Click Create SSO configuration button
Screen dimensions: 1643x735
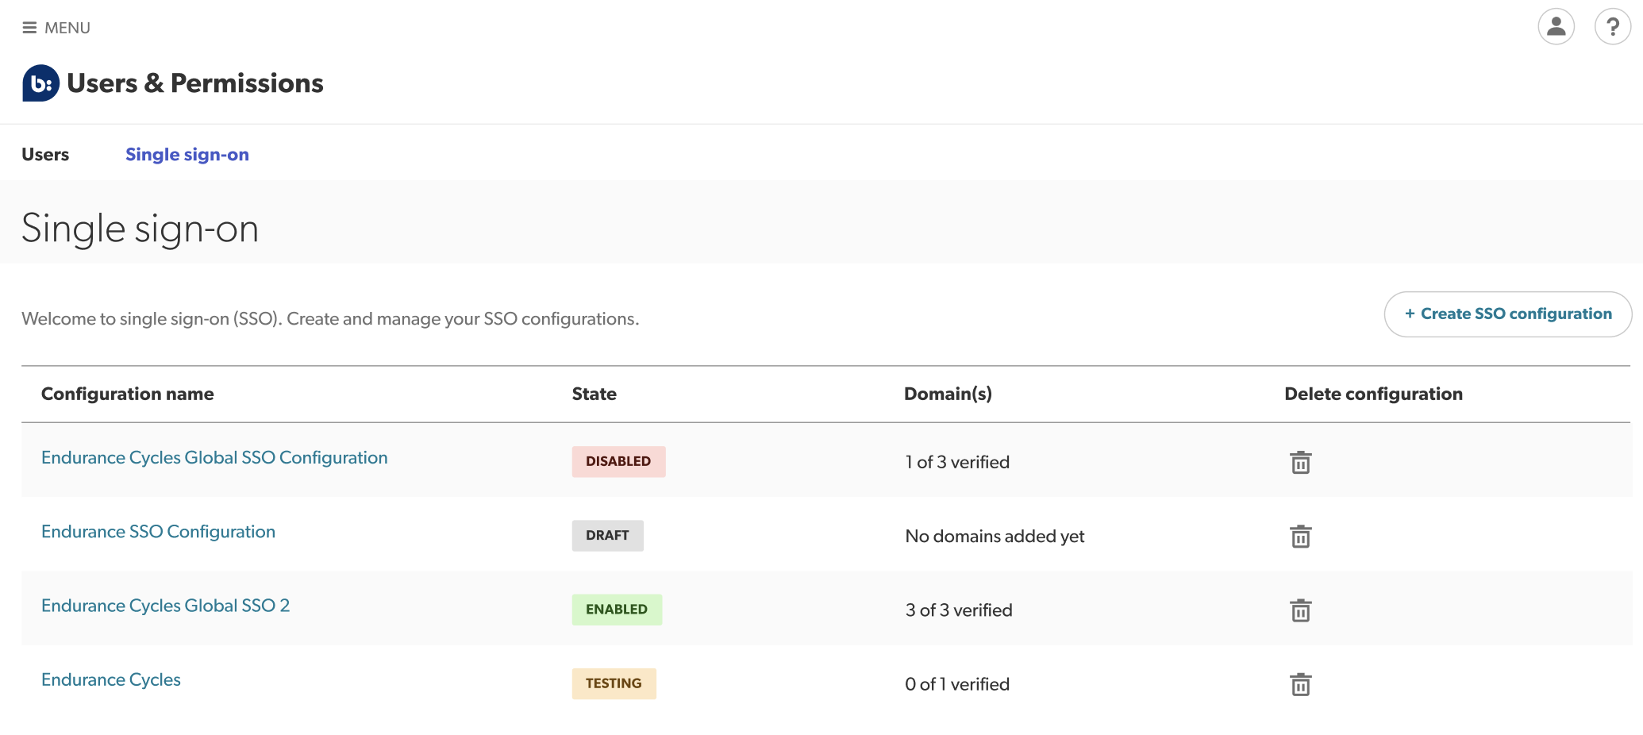pyautogui.click(x=1507, y=314)
